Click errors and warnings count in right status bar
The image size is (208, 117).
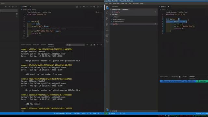click(123, 113)
